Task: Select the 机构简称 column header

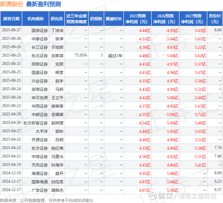Action: [36, 19]
